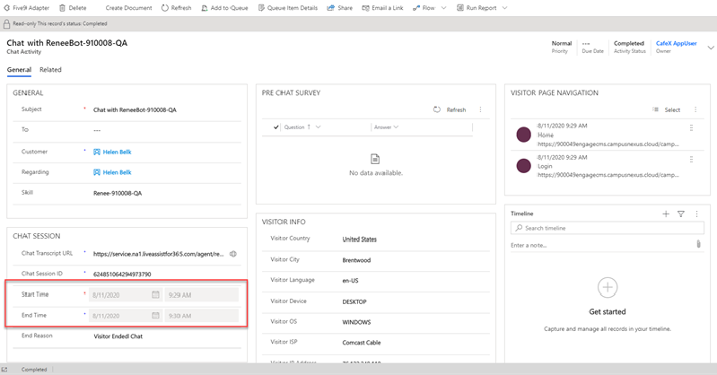Expand the header chevron beside Owner

click(x=711, y=48)
